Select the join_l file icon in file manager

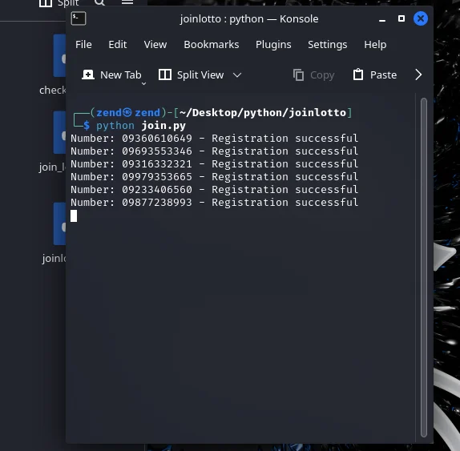coord(59,132)
